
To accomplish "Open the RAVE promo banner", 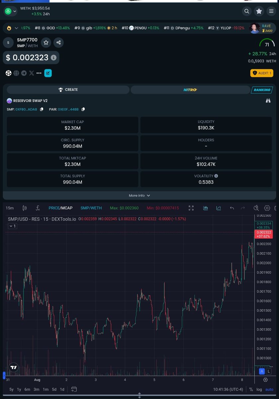I will pos(262,28).
